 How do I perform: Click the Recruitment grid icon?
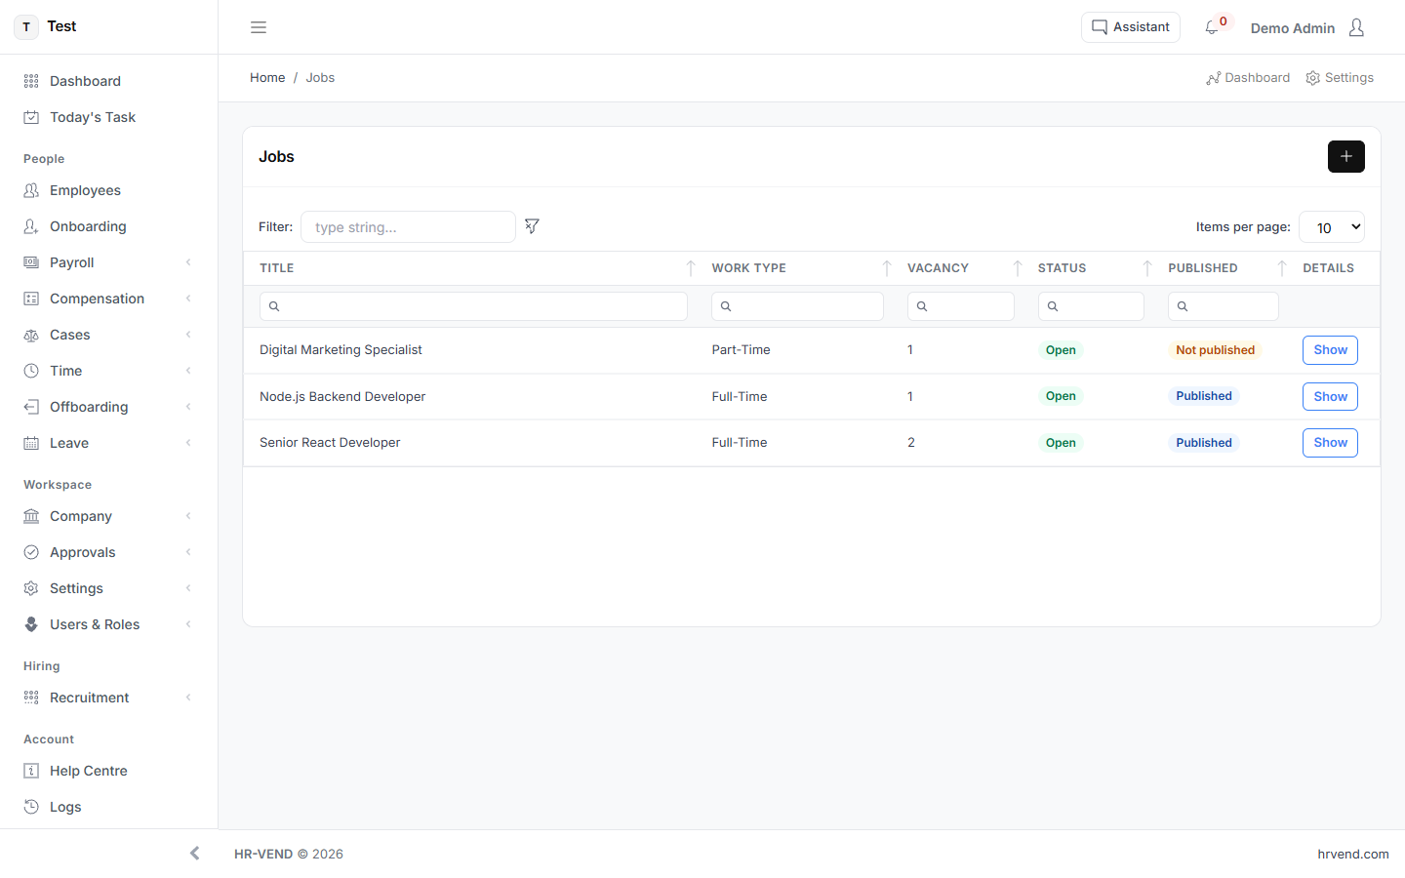31,698
